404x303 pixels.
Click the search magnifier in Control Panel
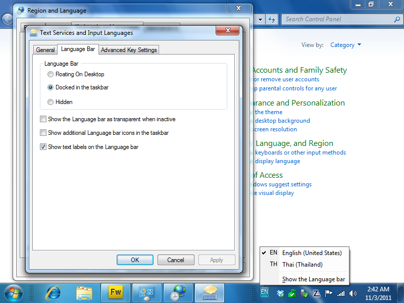397,19
